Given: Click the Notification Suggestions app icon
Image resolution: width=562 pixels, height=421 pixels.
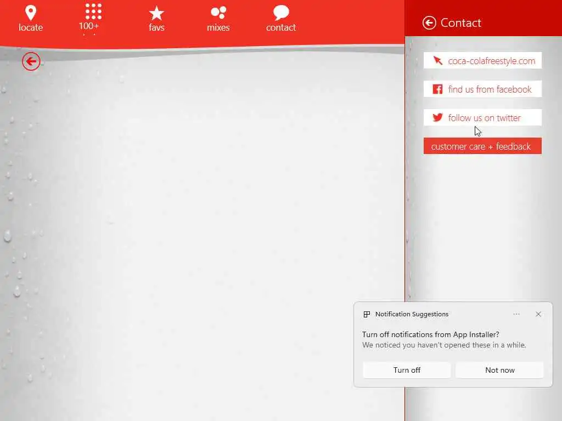Looking at the screenshot, I should [x=367, y=314].
